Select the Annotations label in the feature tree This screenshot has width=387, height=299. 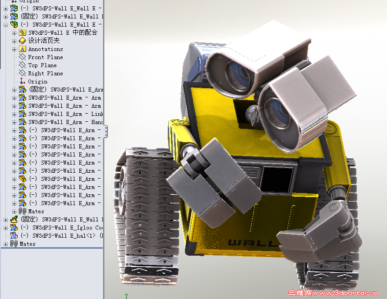46,49
